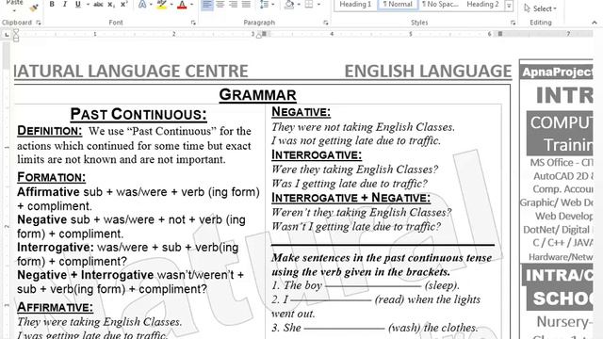Click 'They were not taking English Classes.'

[x=363, y=127]
